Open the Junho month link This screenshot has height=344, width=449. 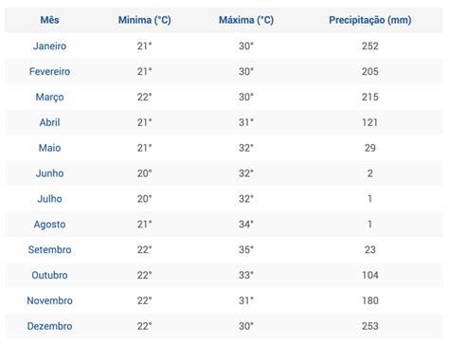point(49,173)
